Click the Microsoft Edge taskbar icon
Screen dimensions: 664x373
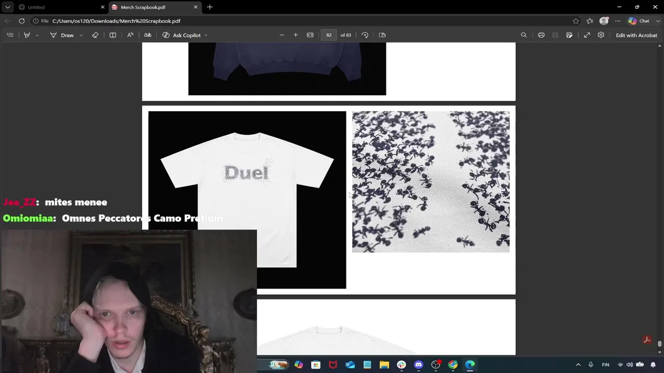[470, 365]
